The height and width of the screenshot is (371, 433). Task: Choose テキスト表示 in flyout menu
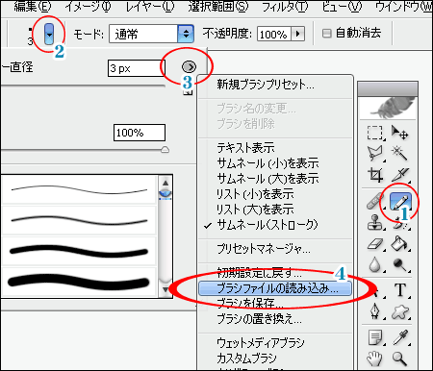pos(275,148)
